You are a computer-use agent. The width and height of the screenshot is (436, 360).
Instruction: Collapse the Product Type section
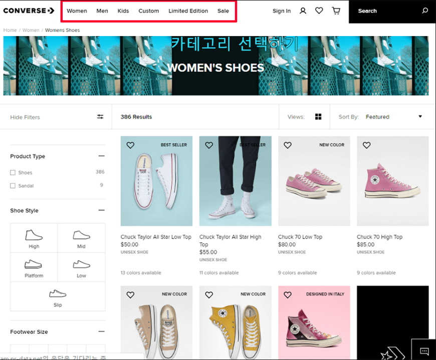pos(102,156)
